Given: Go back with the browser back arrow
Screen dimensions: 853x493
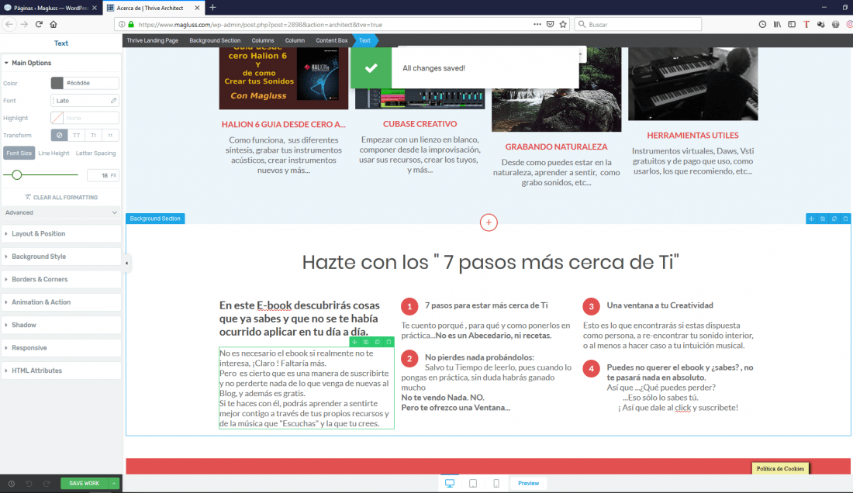Looking at the screenshot, I should pyautogui.click(x=9, y=25).
